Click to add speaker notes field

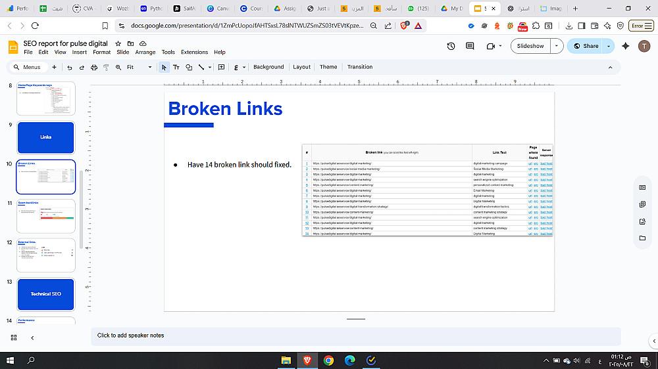tap(356, 336)
